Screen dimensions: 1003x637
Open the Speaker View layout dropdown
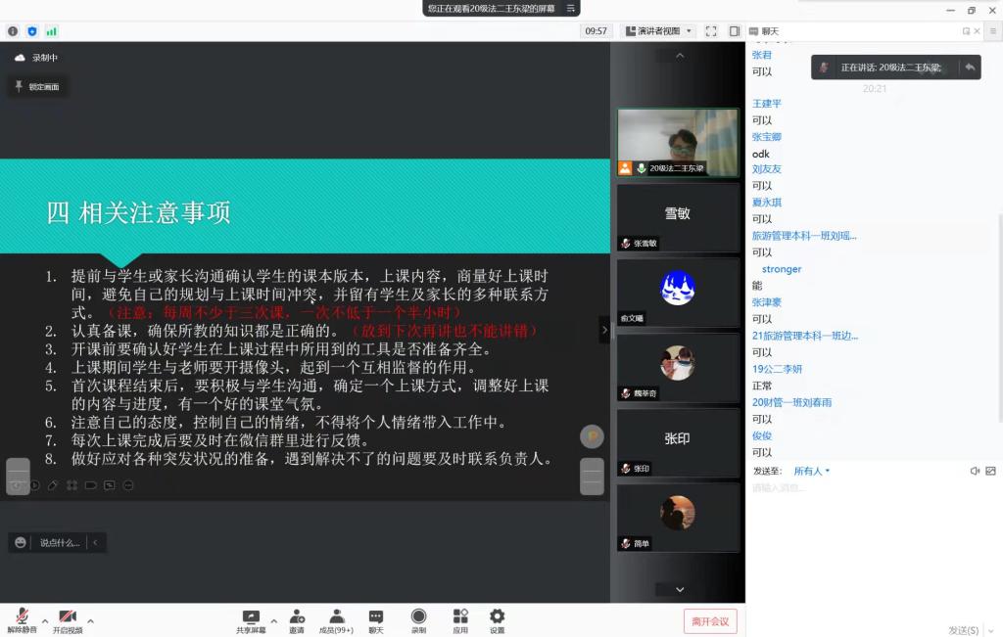[658, 31]
